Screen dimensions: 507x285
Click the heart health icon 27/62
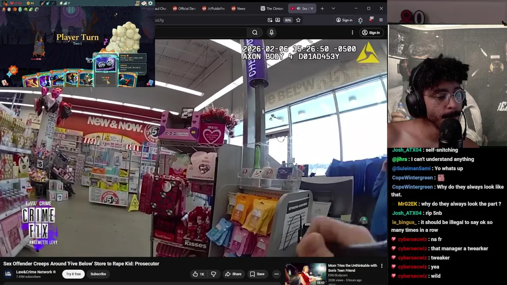click(x=12, y=3)
